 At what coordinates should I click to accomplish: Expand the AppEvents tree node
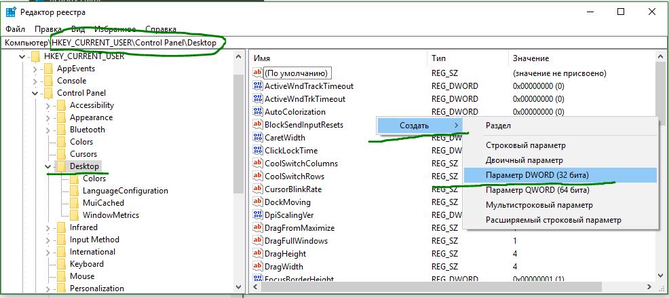point(35,69)
